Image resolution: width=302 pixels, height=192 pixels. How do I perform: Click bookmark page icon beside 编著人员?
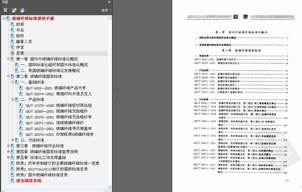pos(12,41)
